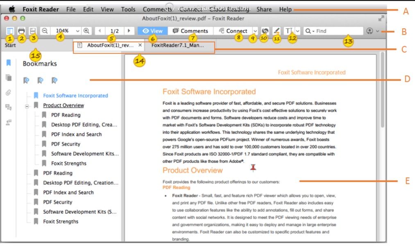Image resolution: width=415 pixels, height=246 pixels.
Task: Open the Pages thumbnails panel icon
Action: [9, 77]
